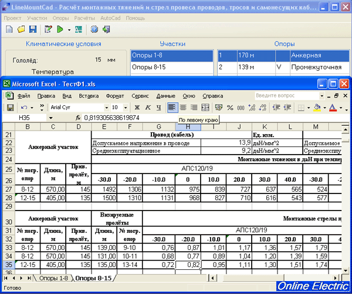
Task: Click Name Box showing H35
Action: (24, 118)
